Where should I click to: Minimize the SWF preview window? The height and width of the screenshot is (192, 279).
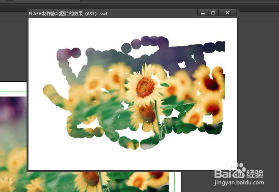pos(203,13)
